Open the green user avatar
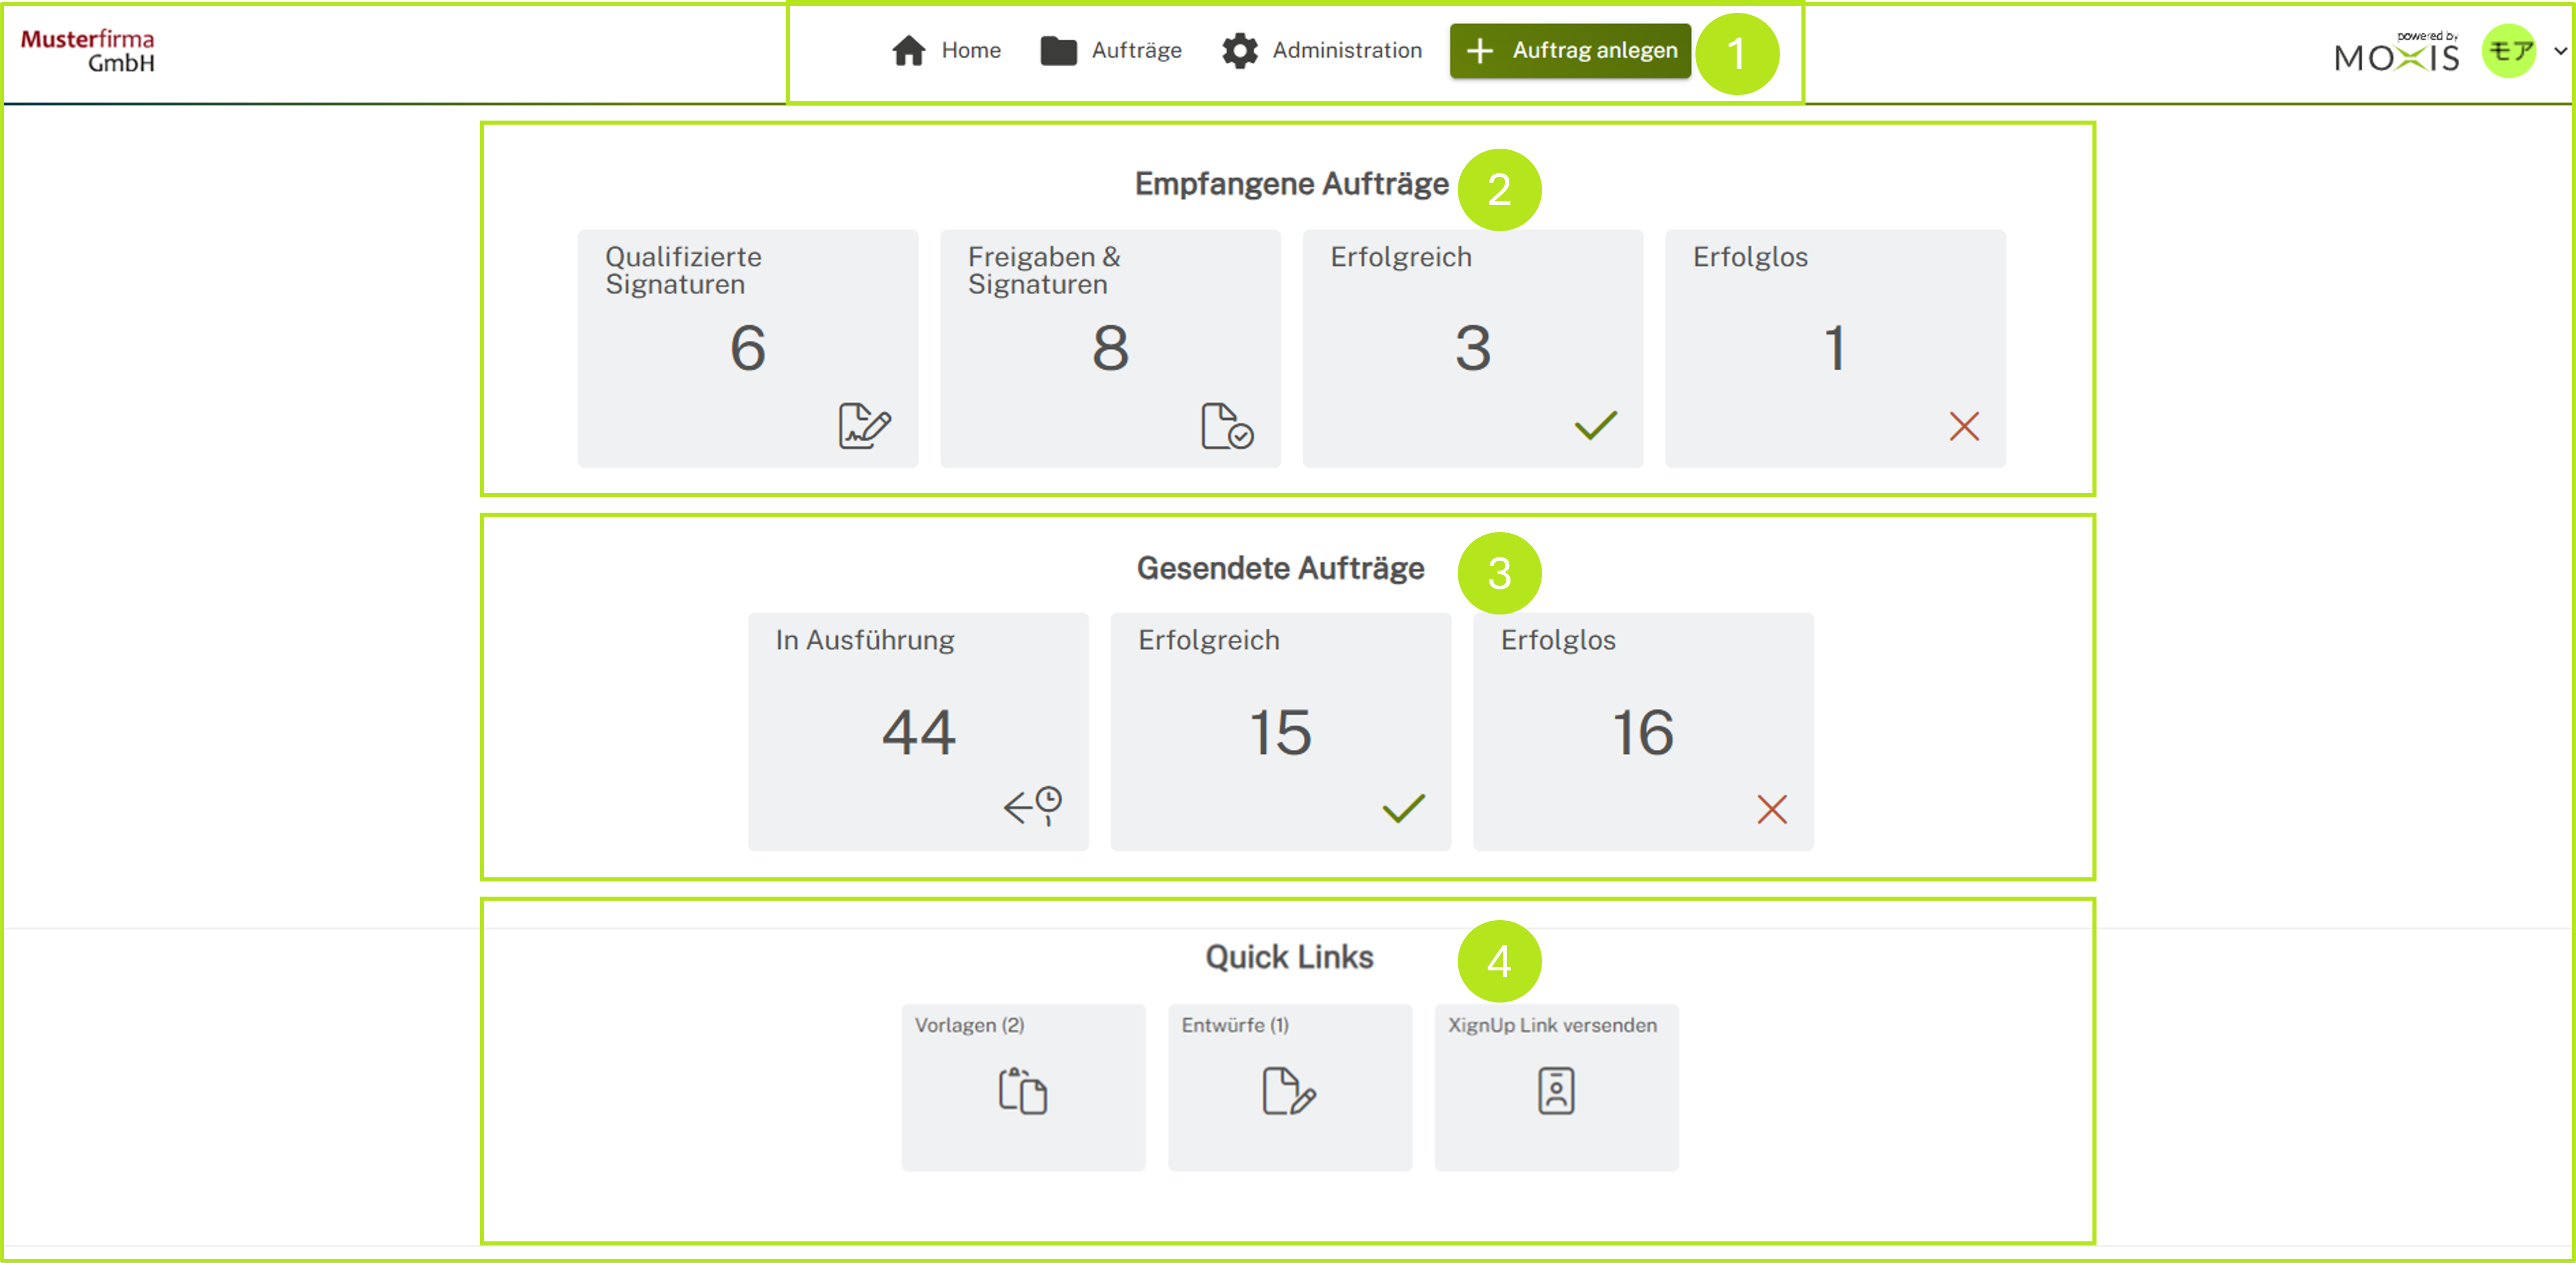Image resolution: width=2576 pixels, height=1263 pixels. (2509, 51)
